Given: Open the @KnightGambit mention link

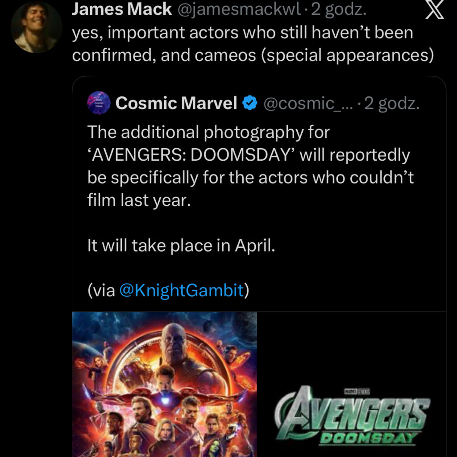Looking at the screenshot, I should tap(182, 291).
